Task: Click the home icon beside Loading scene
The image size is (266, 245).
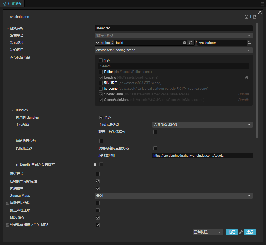Action: (247, 77)
